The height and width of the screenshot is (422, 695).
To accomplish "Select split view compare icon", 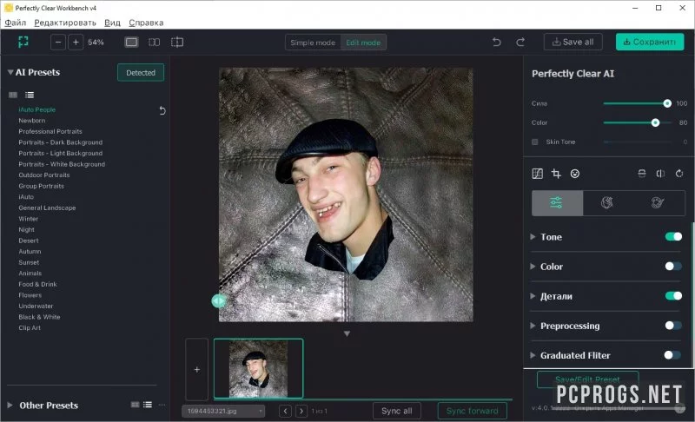I will coord(177,42).
